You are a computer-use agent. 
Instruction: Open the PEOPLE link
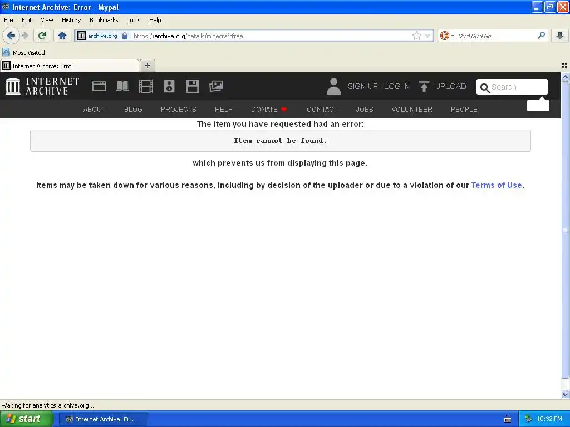coord(464,110)
